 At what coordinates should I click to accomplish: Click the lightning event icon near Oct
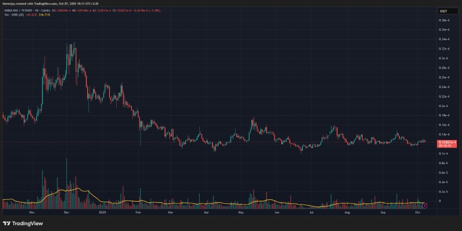(426, 206)
